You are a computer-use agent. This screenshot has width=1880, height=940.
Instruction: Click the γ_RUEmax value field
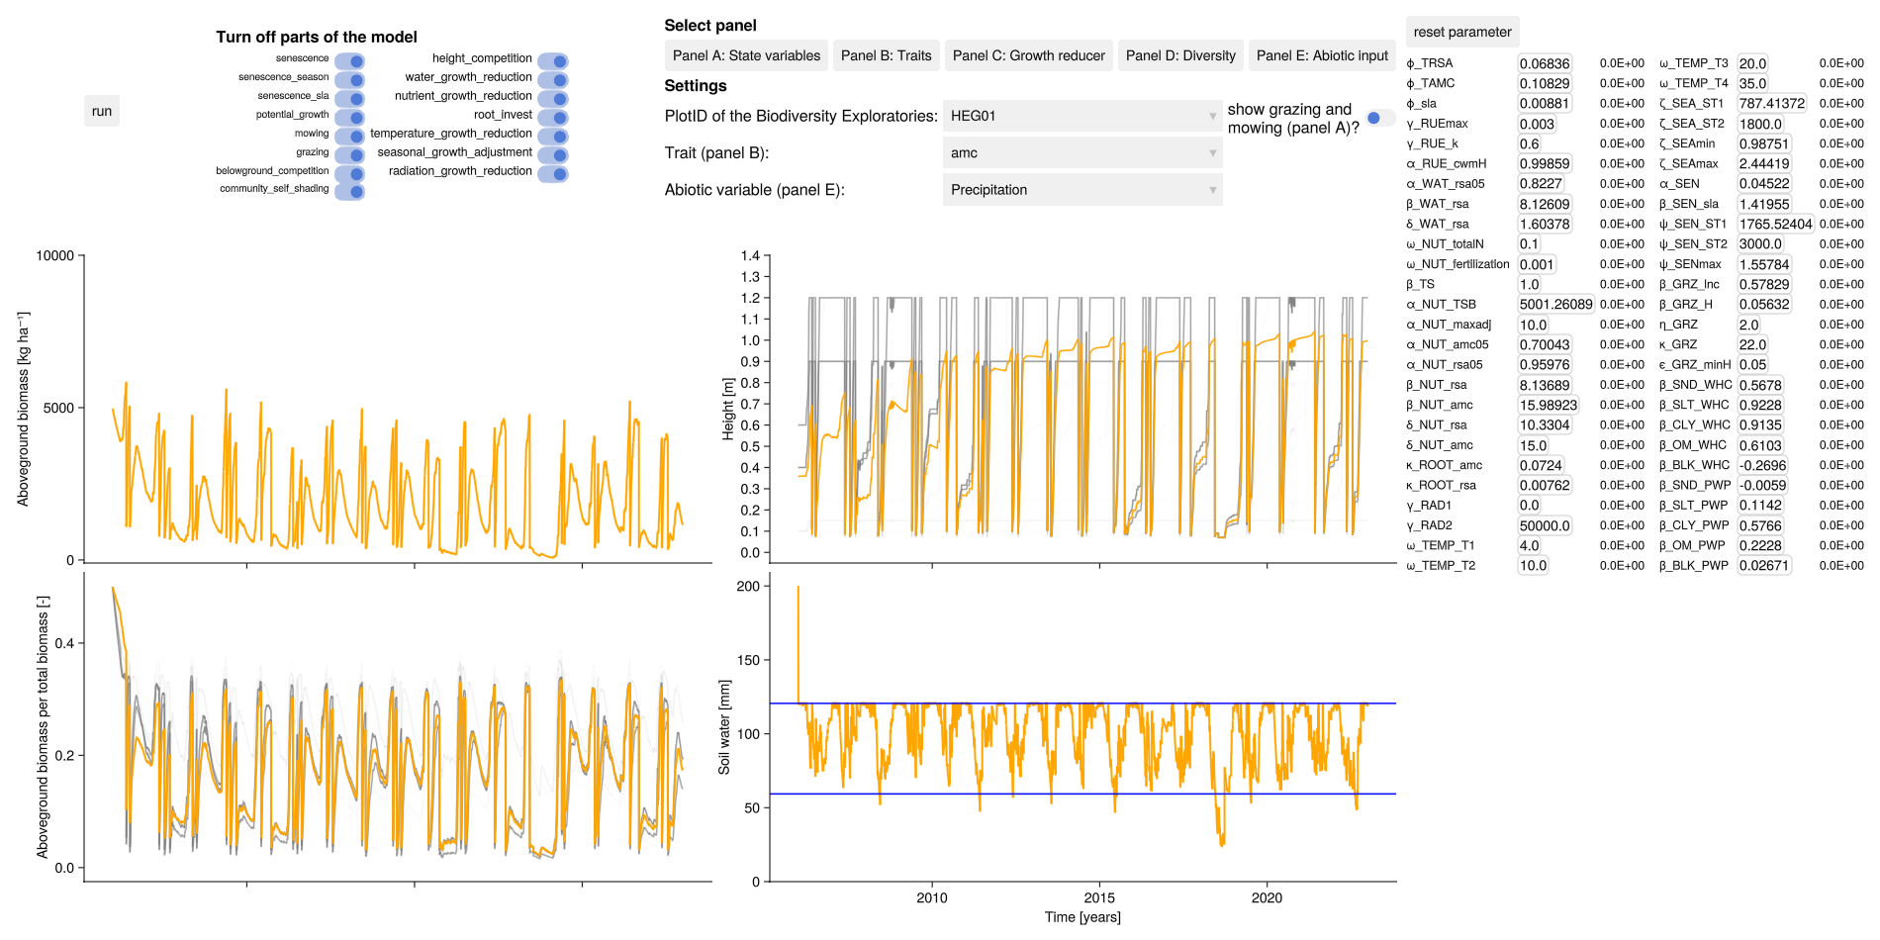pyautogui.click(x=1537, y=124)
